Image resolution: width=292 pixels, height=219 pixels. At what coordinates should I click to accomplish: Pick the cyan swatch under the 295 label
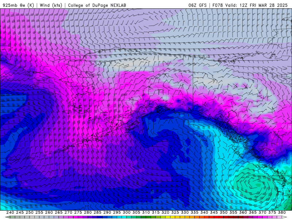coord(119,217)
